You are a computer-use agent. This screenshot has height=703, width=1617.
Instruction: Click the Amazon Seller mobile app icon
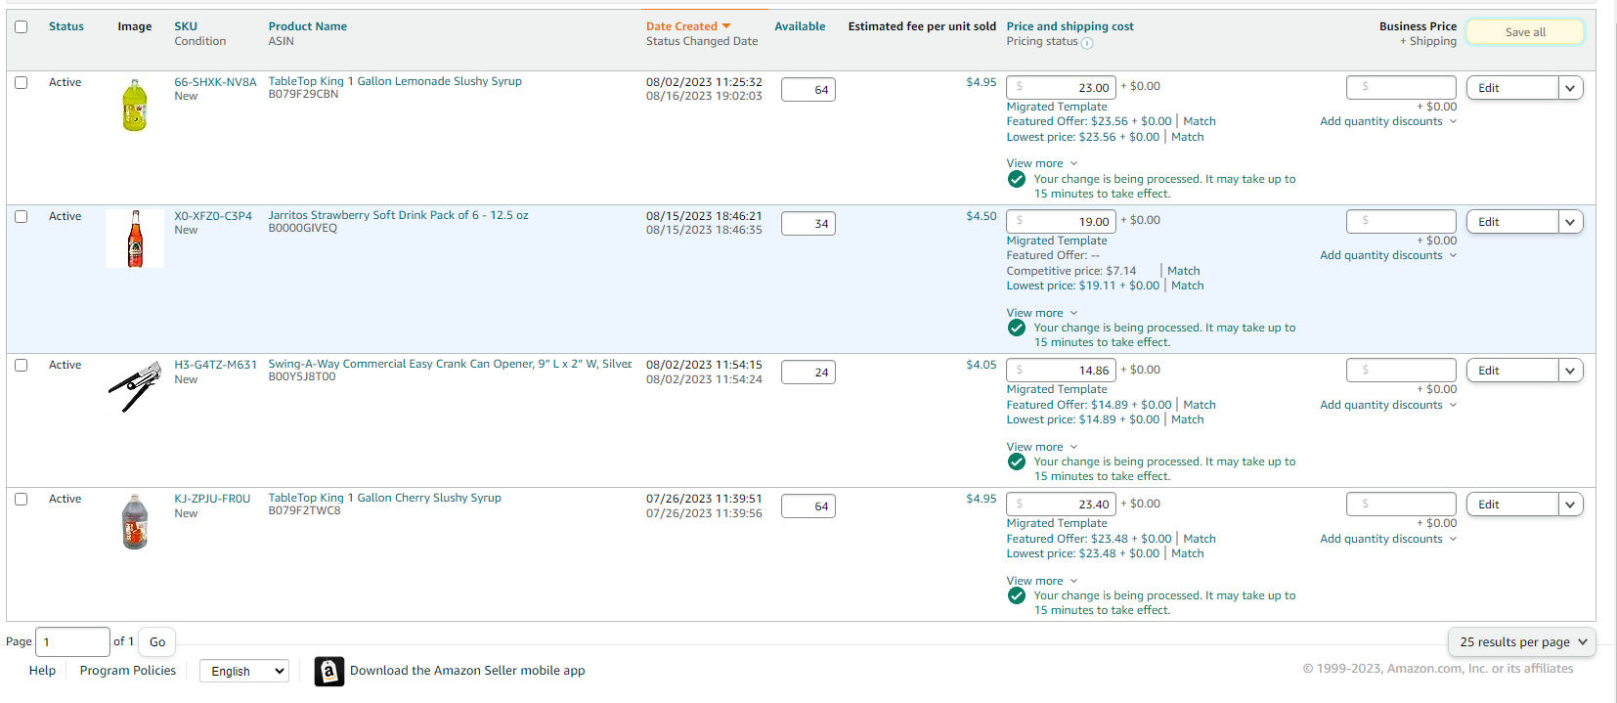pos(329,672)
